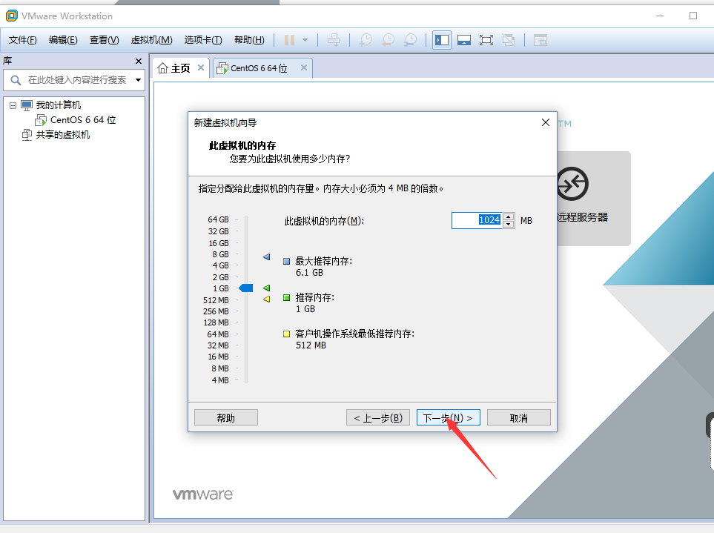714x533 pixels.
Task: Click the memory size MB input field
Action: [x=477, y=220]
